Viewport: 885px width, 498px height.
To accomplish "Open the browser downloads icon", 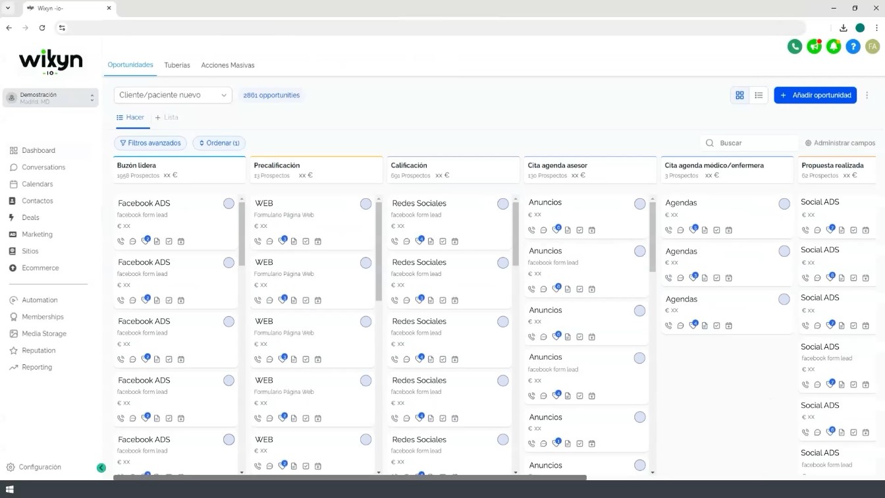I will [843, 28].
